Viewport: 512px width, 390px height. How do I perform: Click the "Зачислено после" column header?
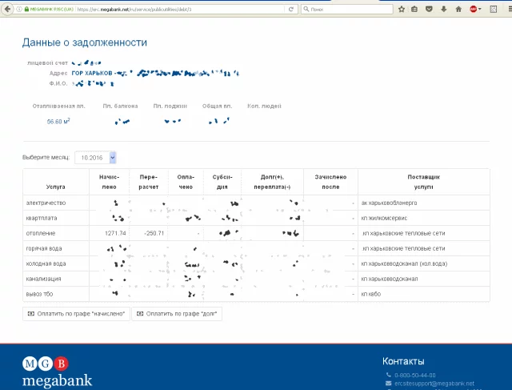point(330,182)
